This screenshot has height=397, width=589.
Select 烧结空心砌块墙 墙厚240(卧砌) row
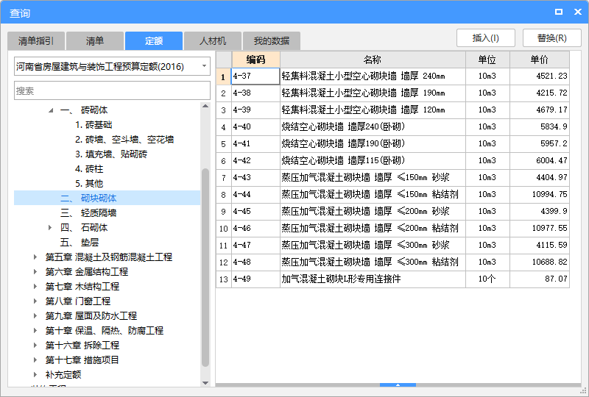(x=373, y=127)
